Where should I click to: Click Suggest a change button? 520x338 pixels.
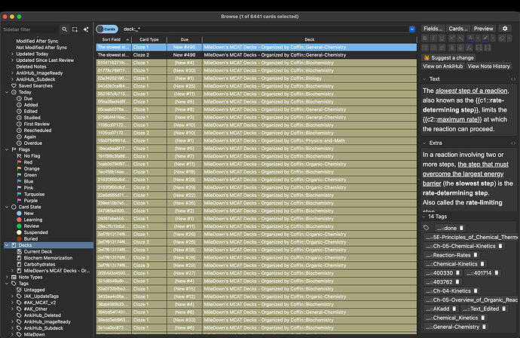tap(448, 58)
